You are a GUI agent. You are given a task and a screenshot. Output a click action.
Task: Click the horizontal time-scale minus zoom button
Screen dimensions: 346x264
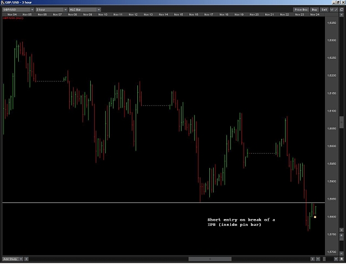318,259
